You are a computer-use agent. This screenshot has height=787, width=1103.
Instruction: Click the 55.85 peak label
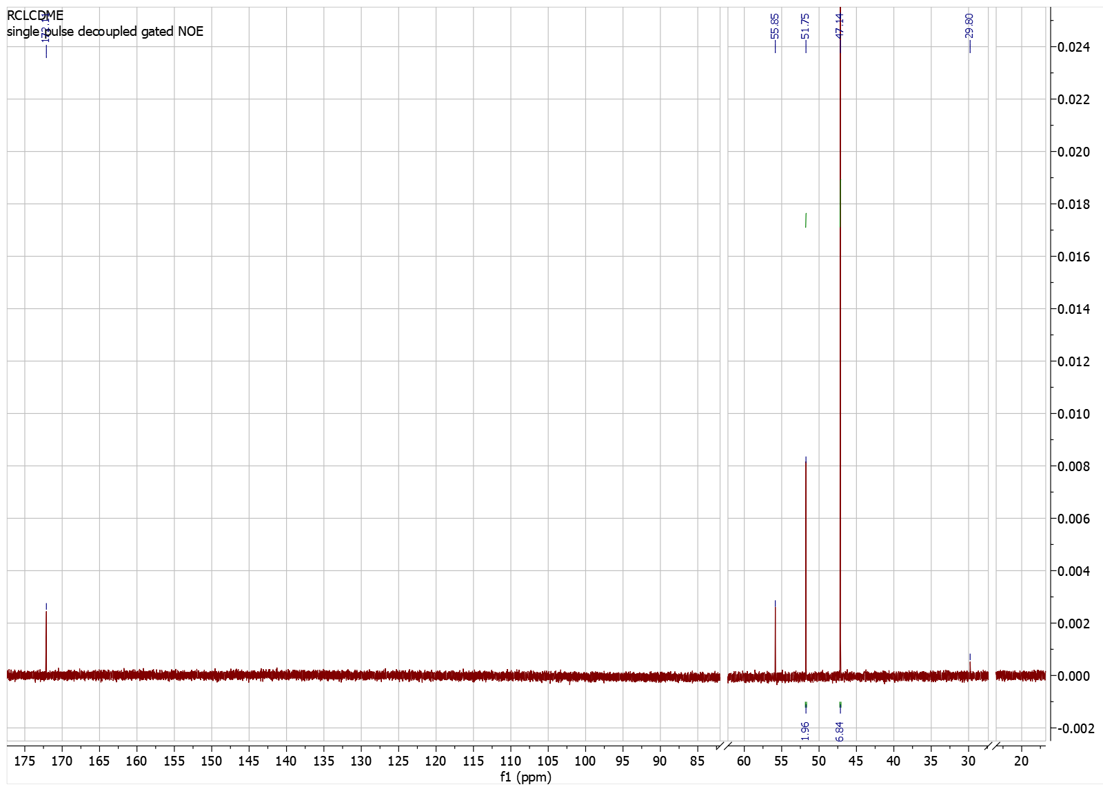775,26
